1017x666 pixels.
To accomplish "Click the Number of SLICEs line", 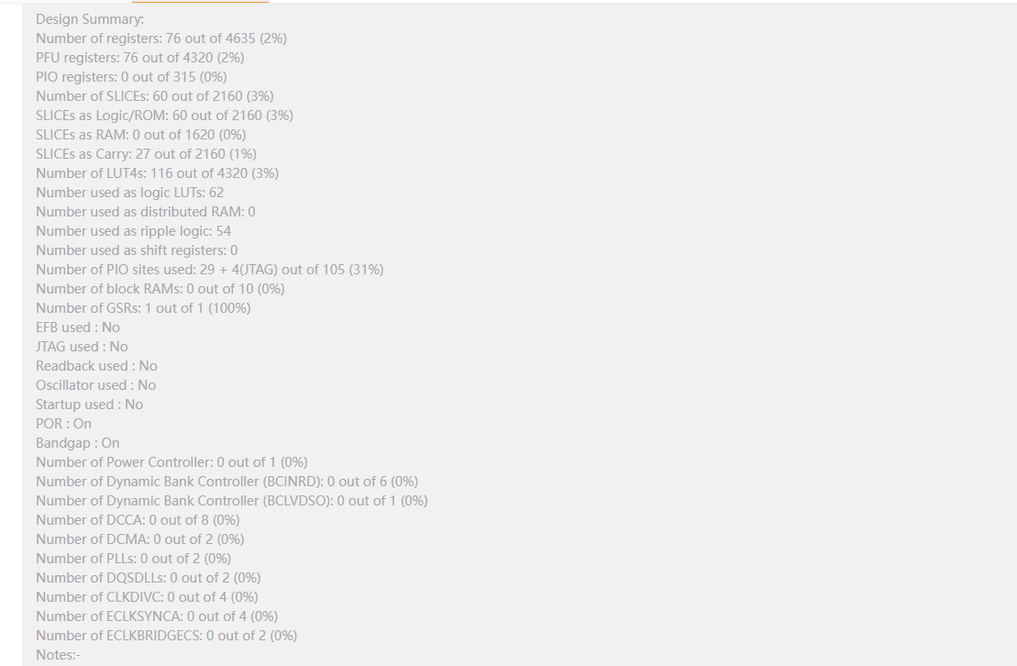I will click(154, 96).
